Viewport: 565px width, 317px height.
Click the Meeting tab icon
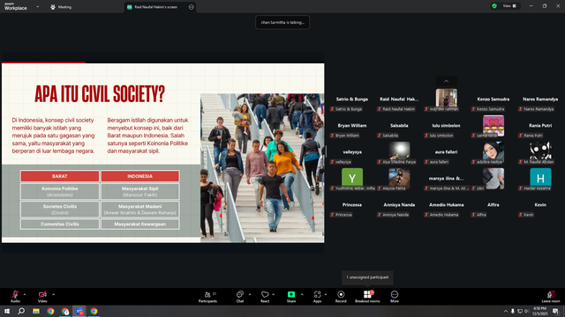tap(53, 7)
